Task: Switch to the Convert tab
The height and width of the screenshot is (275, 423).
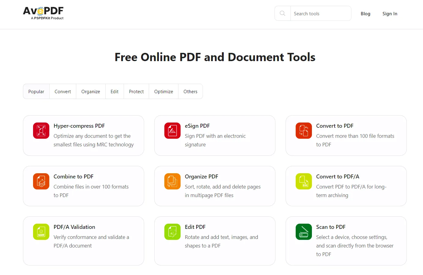Action: 62,91
